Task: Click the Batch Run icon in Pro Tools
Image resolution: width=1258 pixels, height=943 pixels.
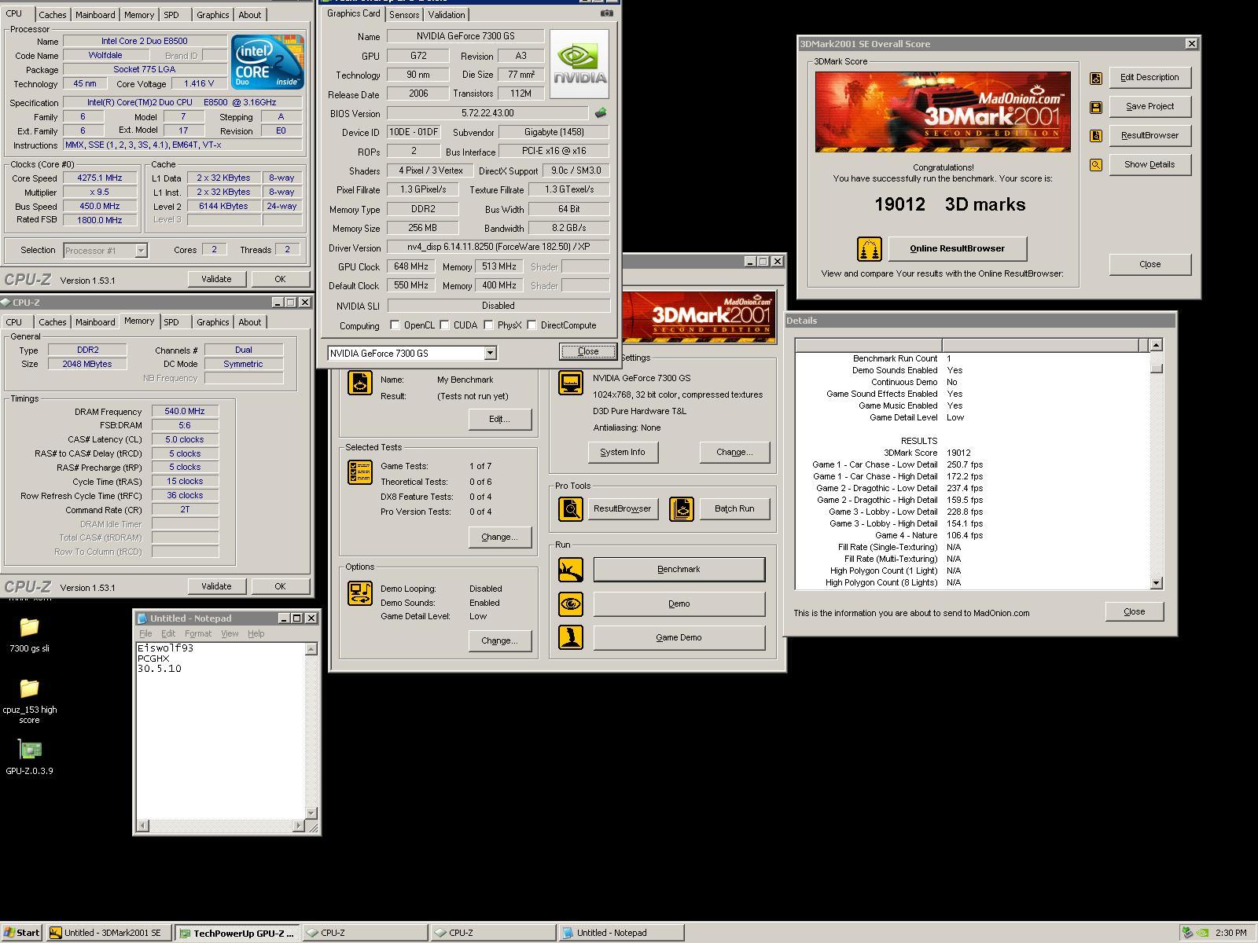Action: pyautogui.click(x=682, y=509)
